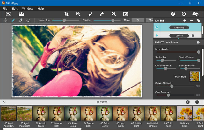Select the Crop tool

pos(66,14)
